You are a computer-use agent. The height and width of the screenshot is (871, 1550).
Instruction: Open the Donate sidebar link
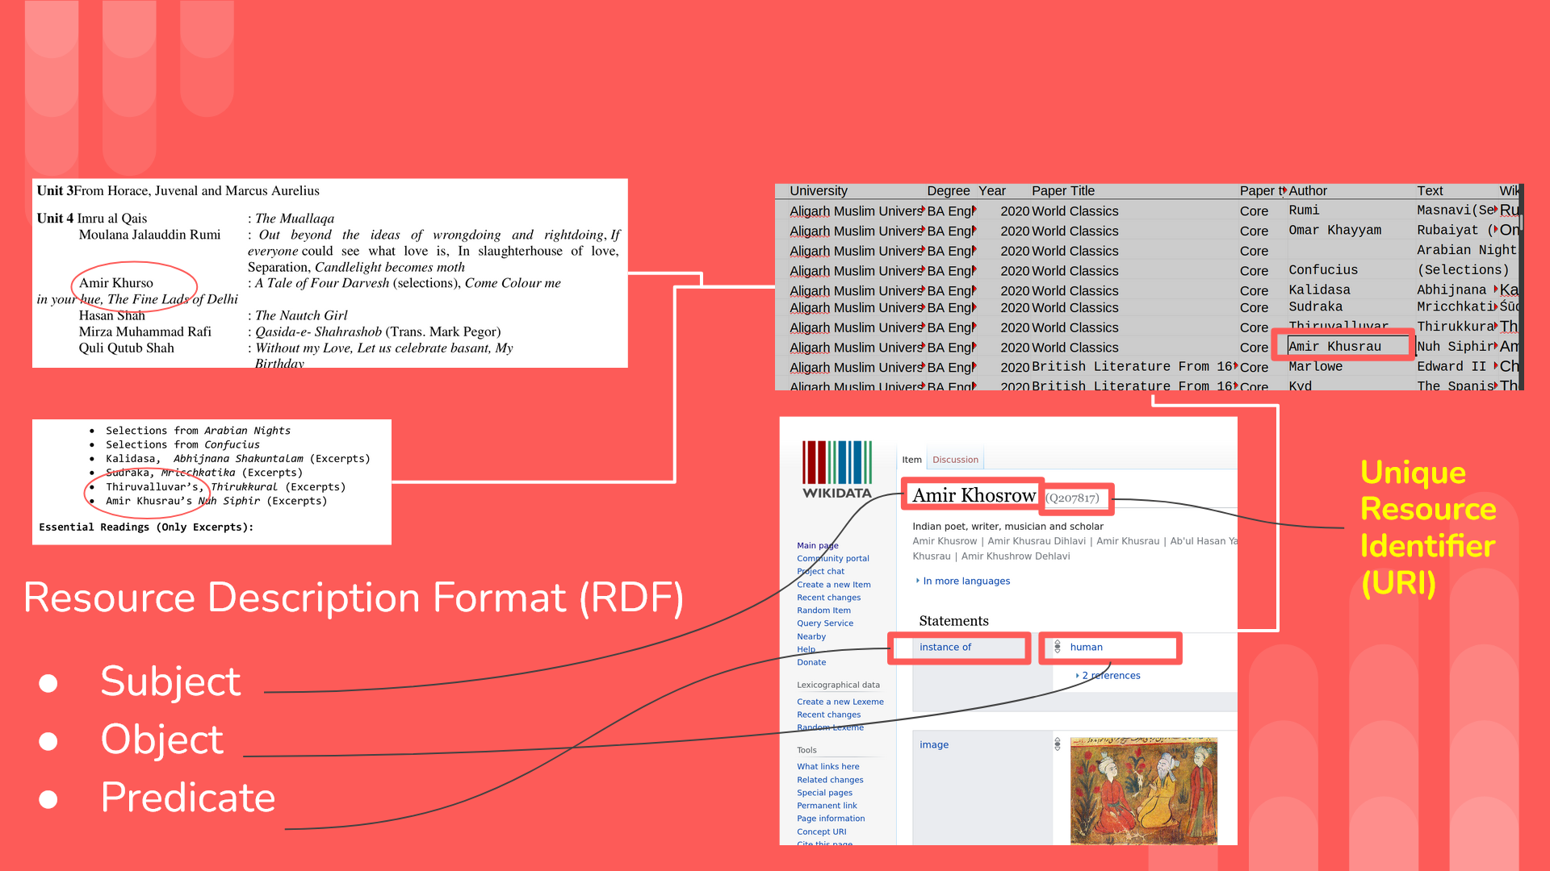(x=811, y=662)
